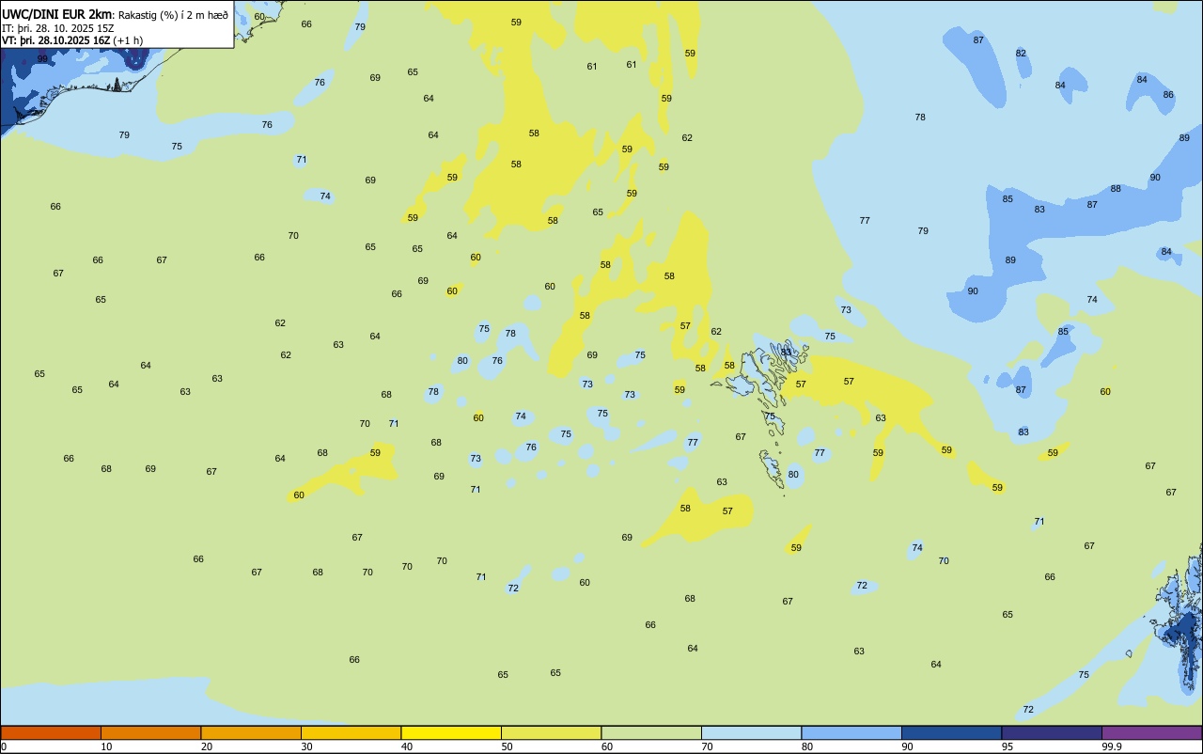Click the bold 'UWC/DINI EUR 2km' title

pos(57,14)
